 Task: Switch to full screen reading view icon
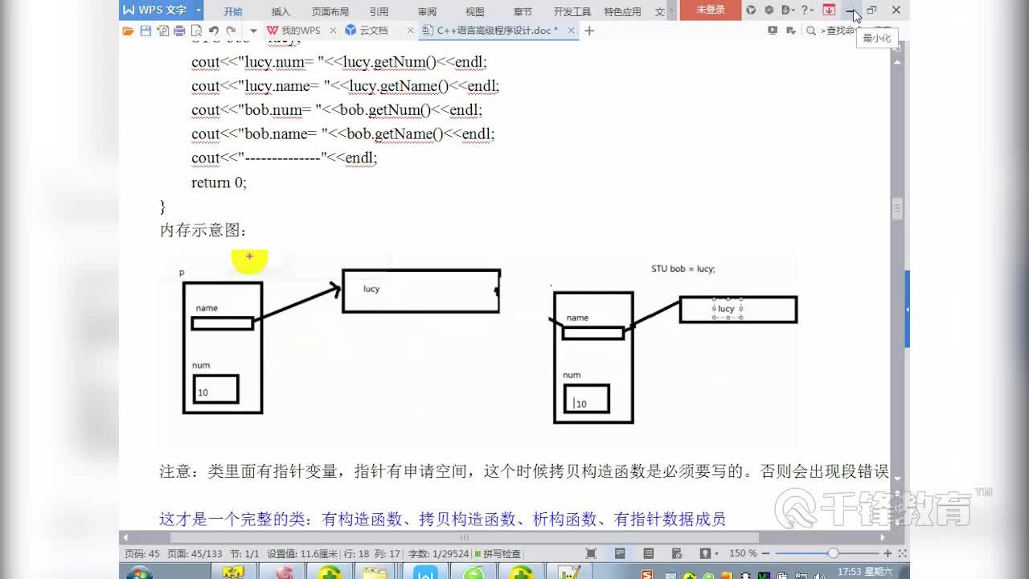[591, 552]
